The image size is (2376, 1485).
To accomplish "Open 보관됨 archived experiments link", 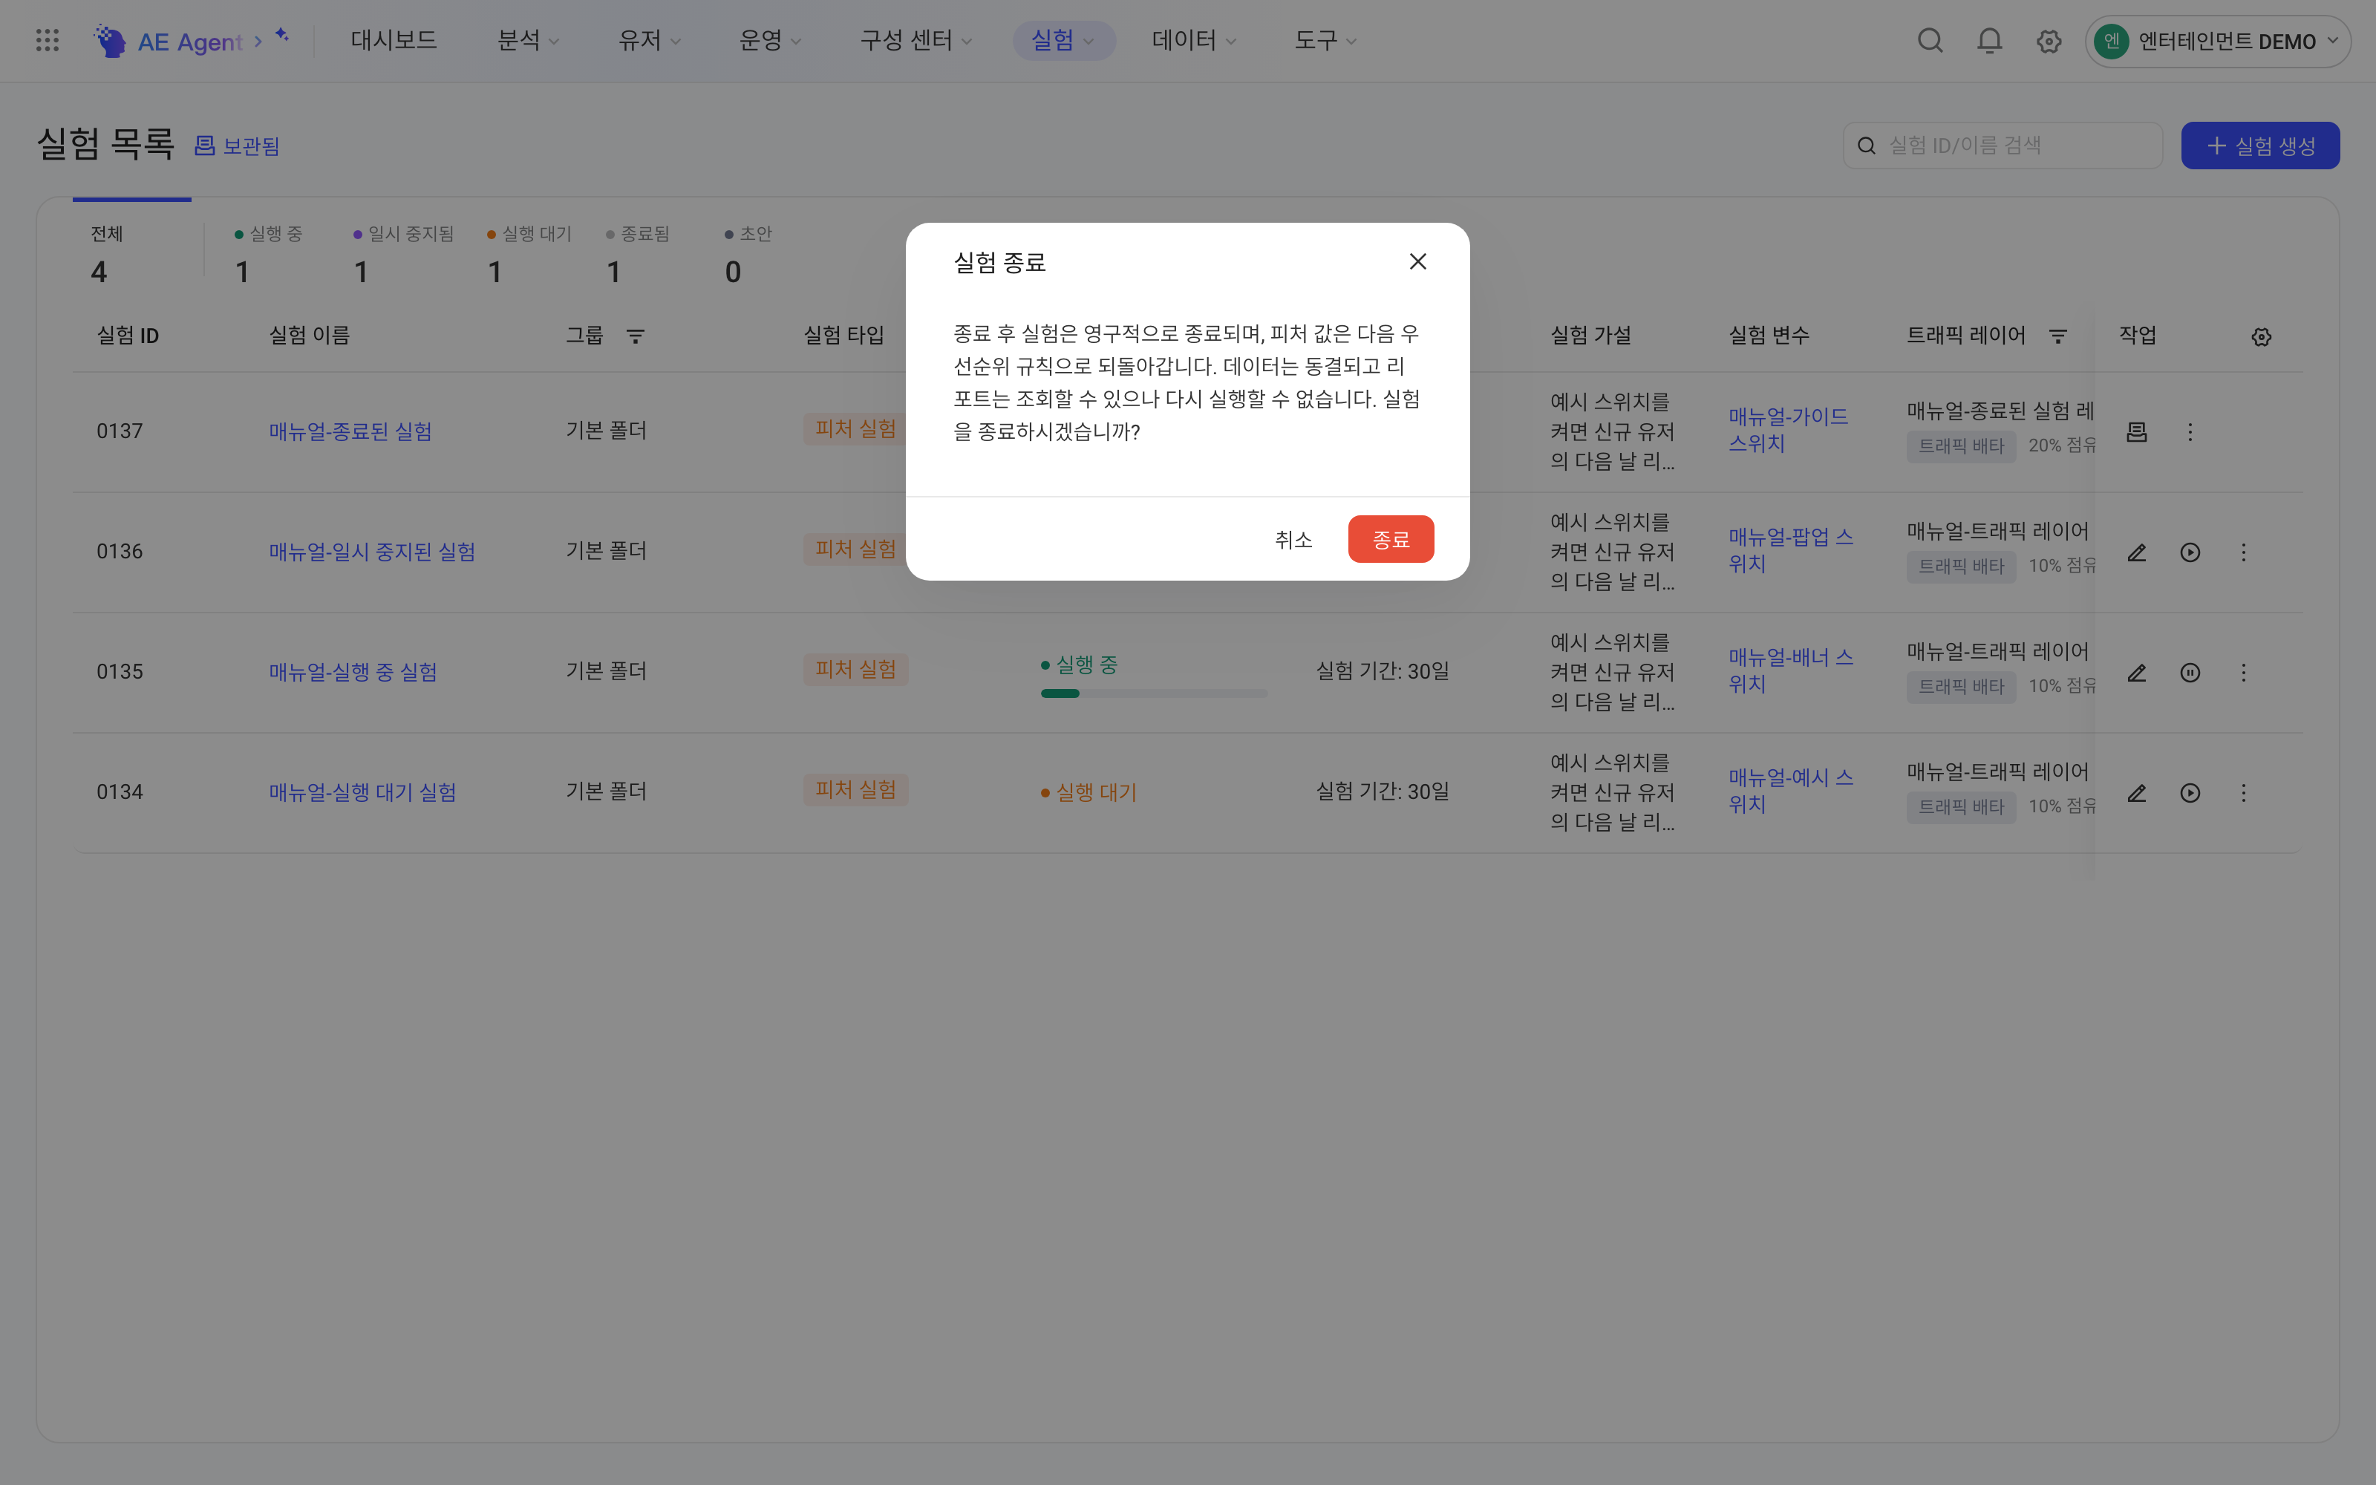I will click(237, 146).
